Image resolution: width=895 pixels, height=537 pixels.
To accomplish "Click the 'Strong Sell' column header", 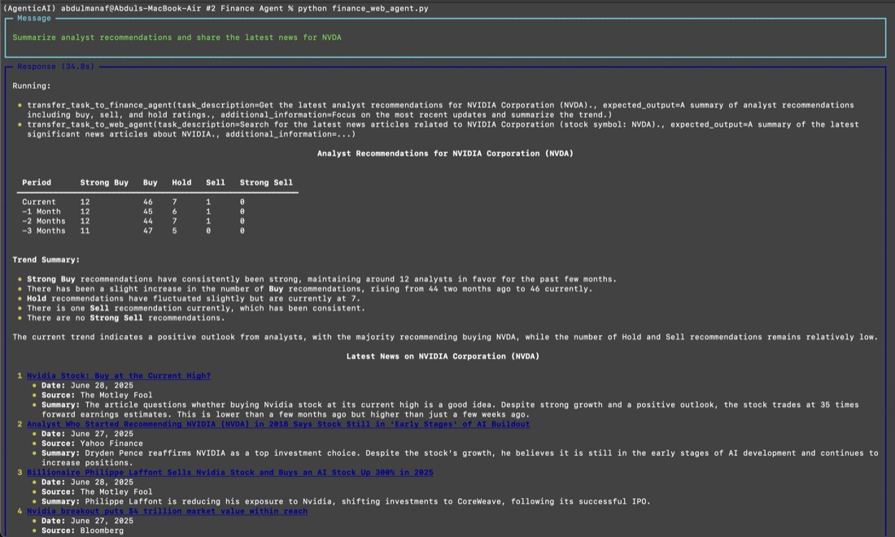I will pyautogui.click(x=266, y=182).
